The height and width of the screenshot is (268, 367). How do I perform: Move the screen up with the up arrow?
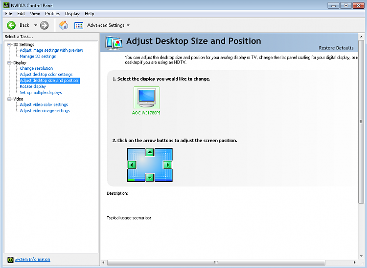click(150, 152)
